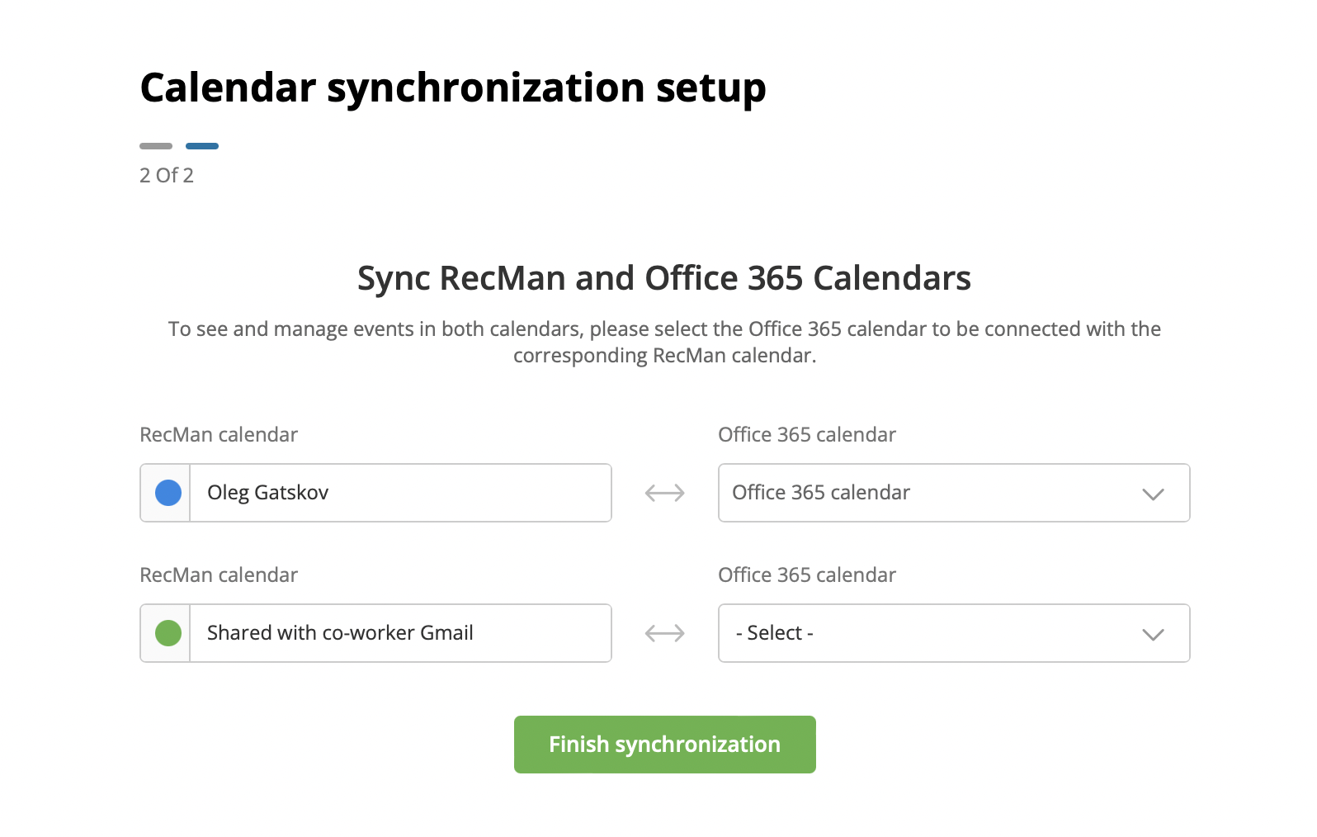The width and height of the screenshot is (1317, 837).
Task: Click the Oleg Gatskov calendar field
Action: tap(399, 493)
